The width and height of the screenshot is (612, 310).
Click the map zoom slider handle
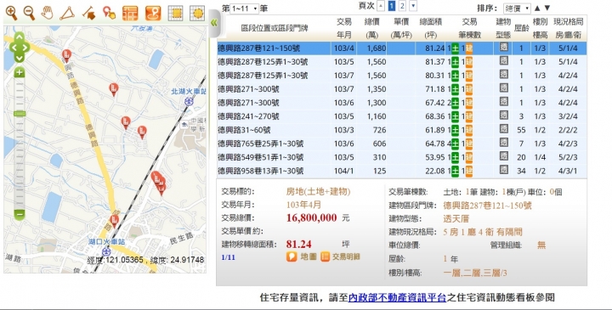coord(20,114)
